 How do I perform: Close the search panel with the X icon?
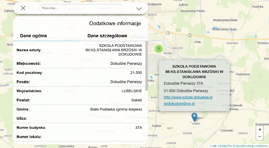click(23, 8)
